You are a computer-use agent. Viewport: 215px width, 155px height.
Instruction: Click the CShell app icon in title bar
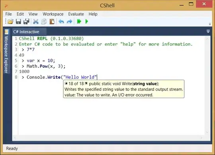[x=6, y=6]
